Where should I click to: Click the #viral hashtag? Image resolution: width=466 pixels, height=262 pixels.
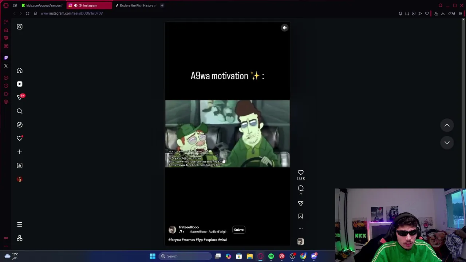(x=222, y=240)
